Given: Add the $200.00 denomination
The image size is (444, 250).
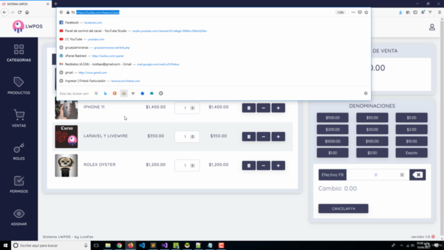Looking at the screenshot, I should pyautogui.click(x=332, y=130).
